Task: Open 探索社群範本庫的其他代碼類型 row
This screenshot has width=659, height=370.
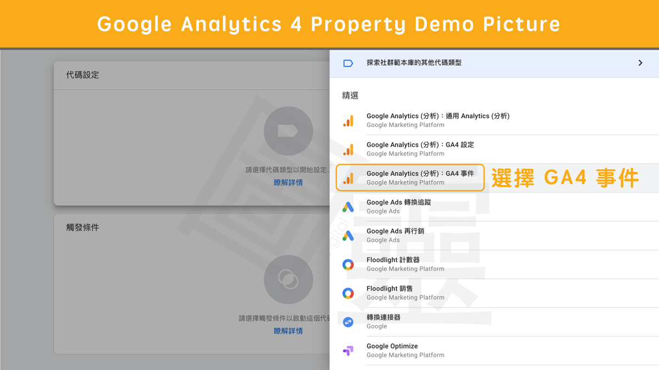Action: (x=494, y=63)
